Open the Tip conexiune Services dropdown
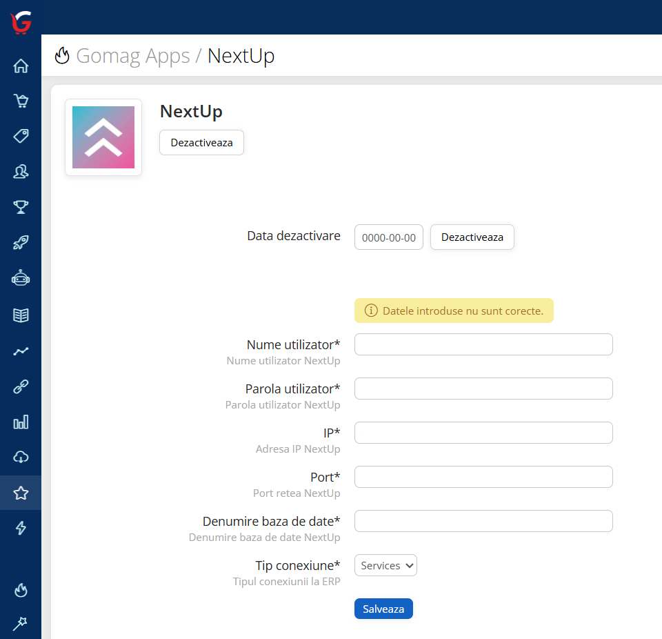The width and height of the screenshot is (662, 639). [385, 565]
